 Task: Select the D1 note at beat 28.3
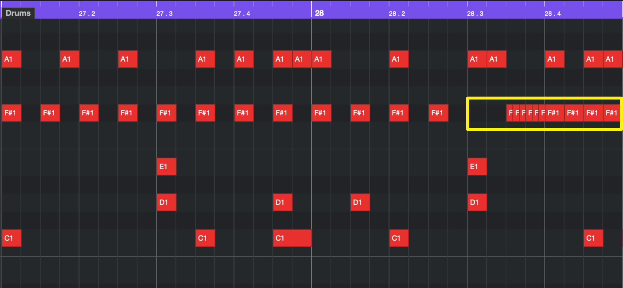pyautogui.click(x=477, y=202)
